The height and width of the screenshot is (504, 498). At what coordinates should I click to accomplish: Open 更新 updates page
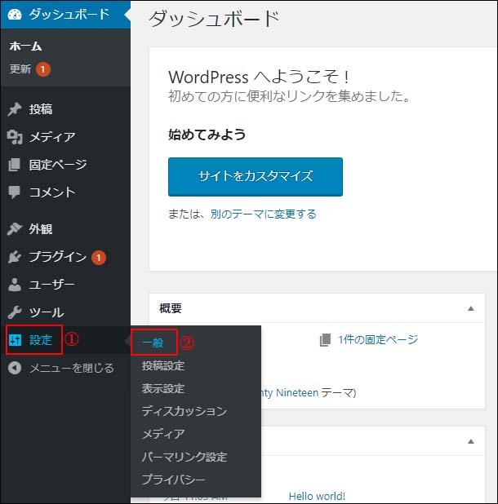click(20, 69)
